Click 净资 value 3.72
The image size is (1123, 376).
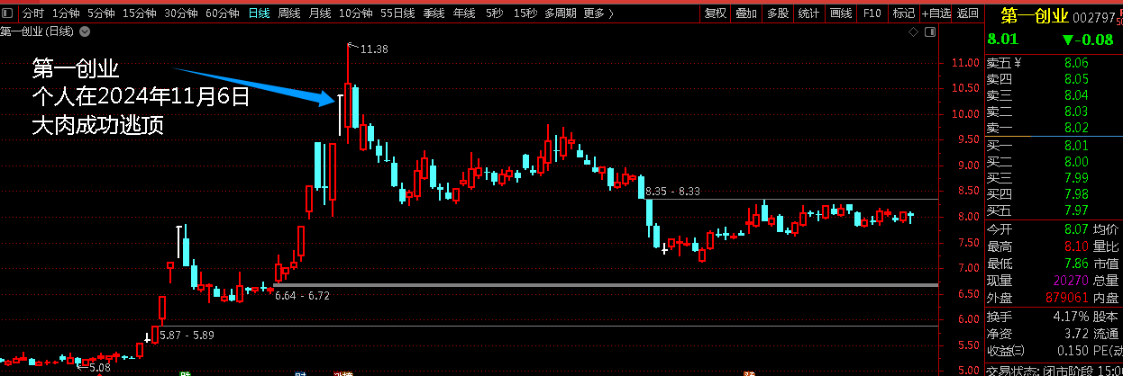point(1076,333)
